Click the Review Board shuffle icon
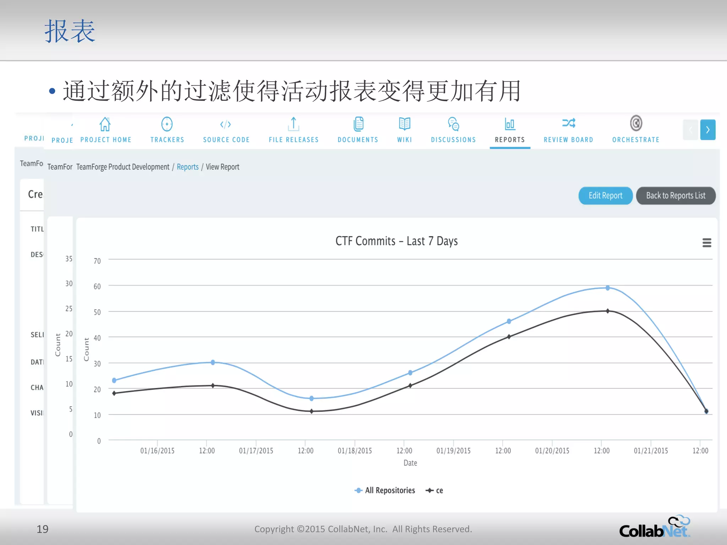Screen dimensions: 727x545 tap(568, 123)
